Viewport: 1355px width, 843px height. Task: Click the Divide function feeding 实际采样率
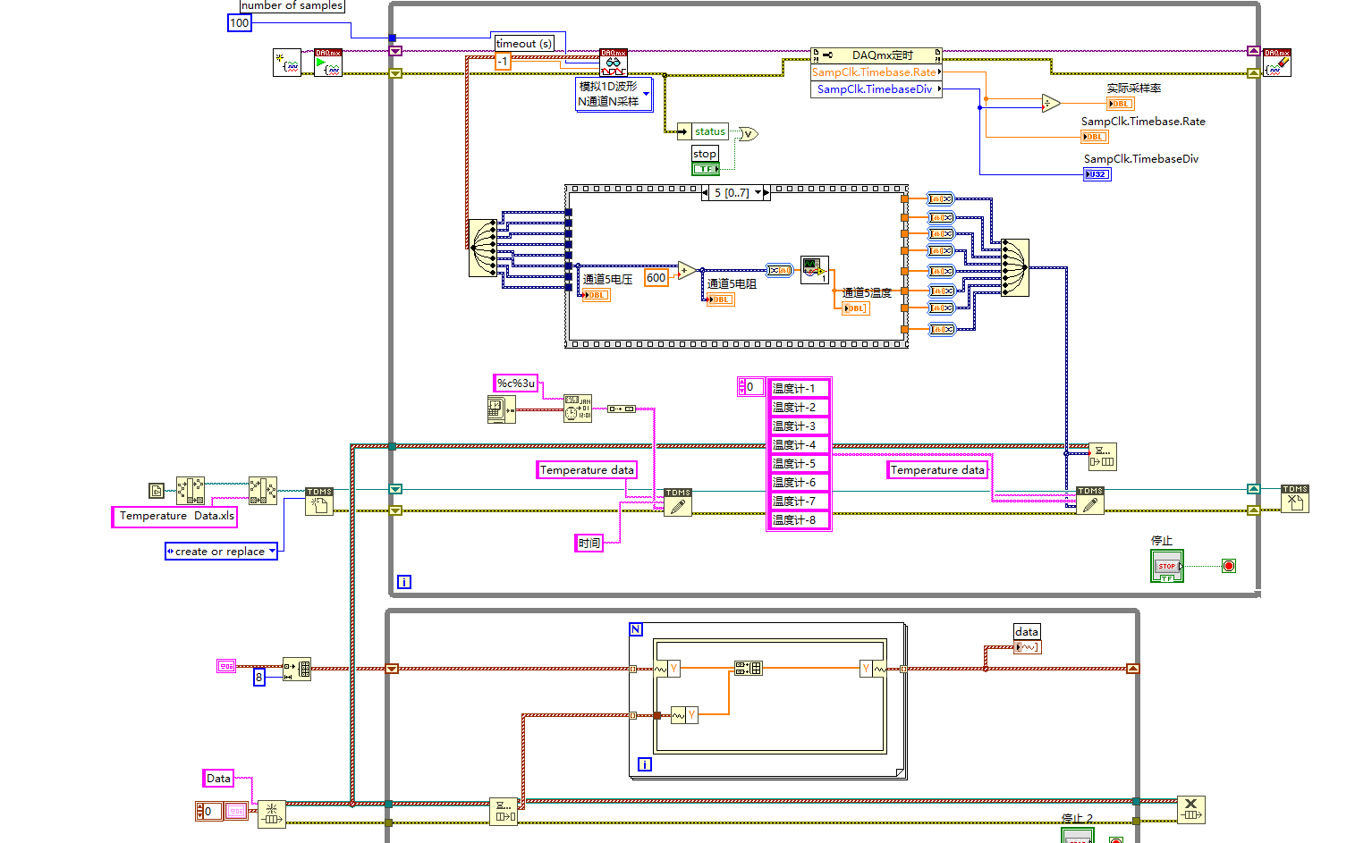1051,103
